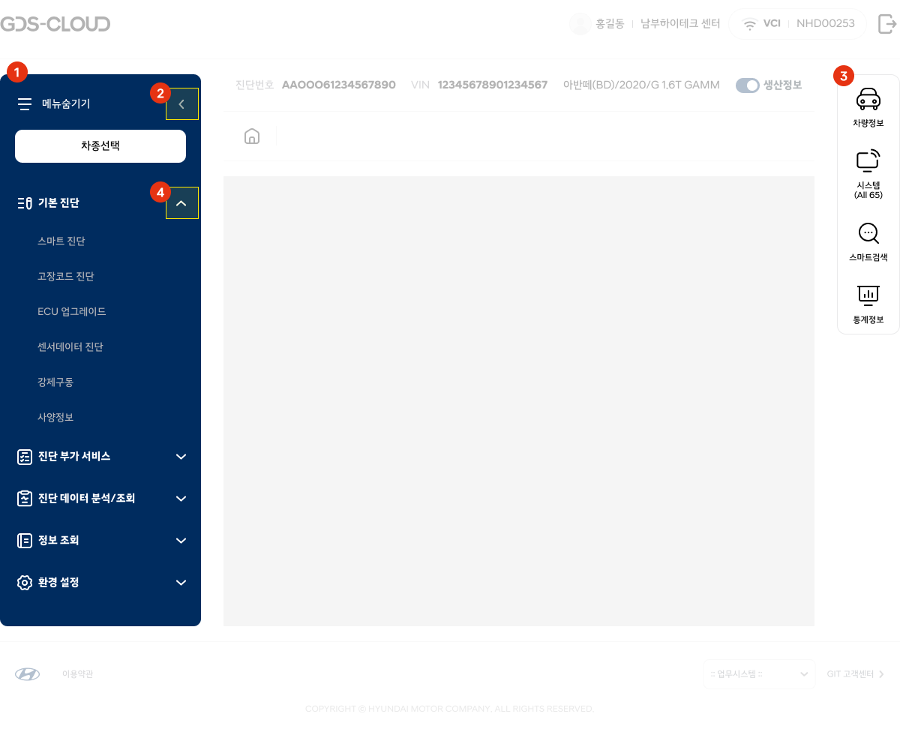Click the 메뉴숨기기 label
This screenshot has height=744, width=900.
pyautogui.click(x=66, y=104)
